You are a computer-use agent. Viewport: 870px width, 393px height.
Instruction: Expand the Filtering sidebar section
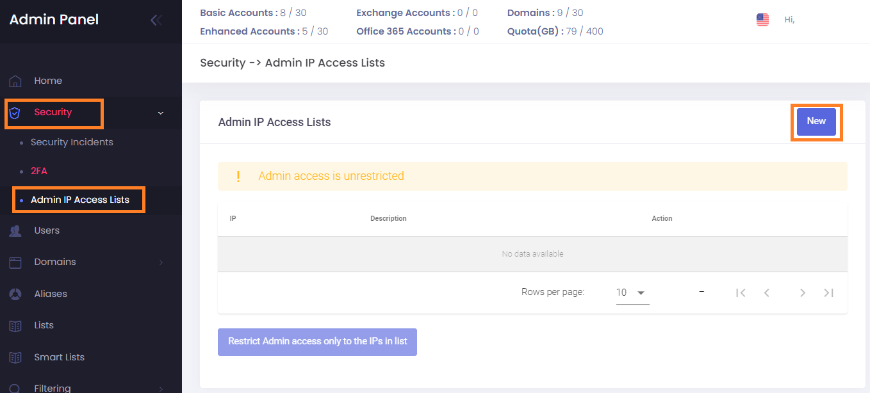coord(160,387)
